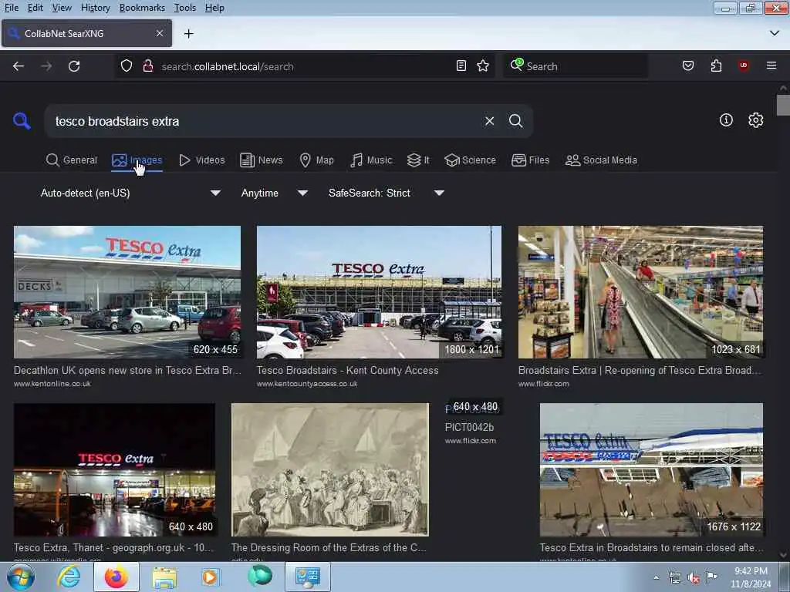Image resolution: width=790 pixels, height=592 pixels.
Task: Go back to the previous page
Action: click(x=19, y=66)
